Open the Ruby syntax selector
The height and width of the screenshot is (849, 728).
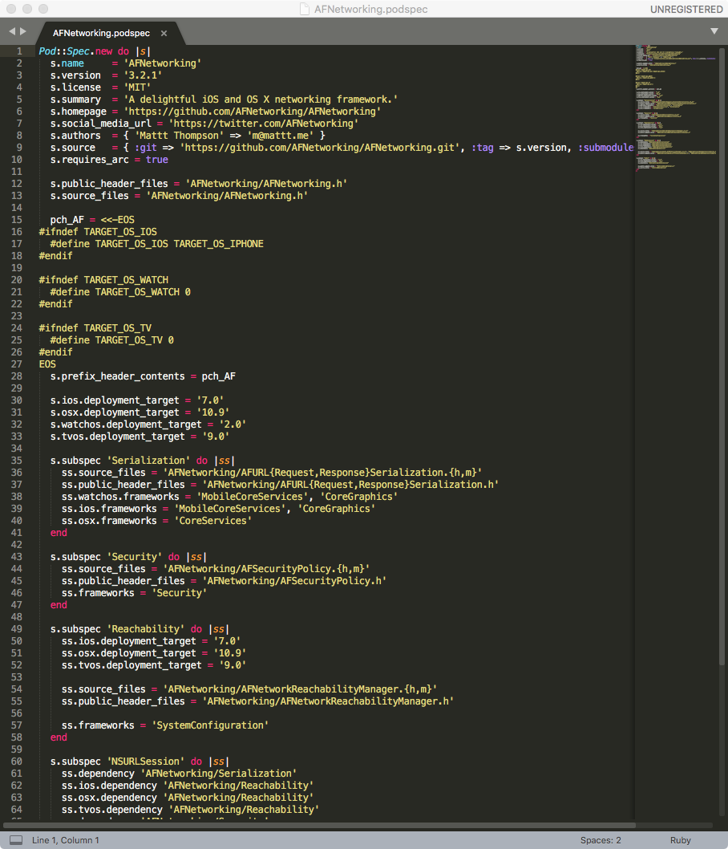pyautogui.click(x=681, y=840)
